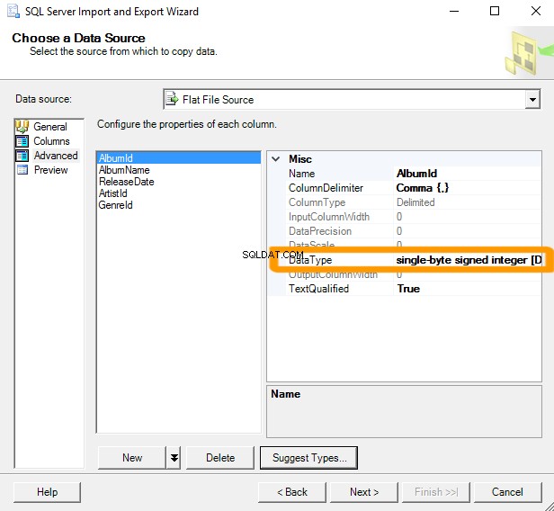
Task: Click the DataType property label
Action: tap(310, 260)
